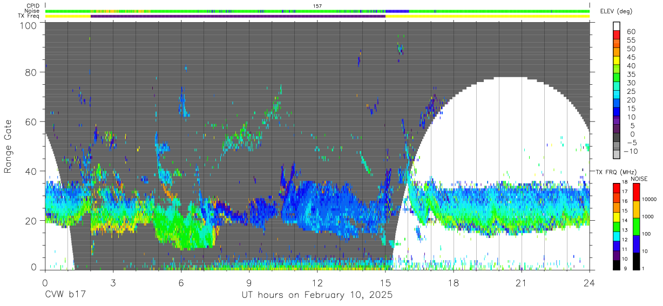The image size is (663, 306).
Task: Select the black bottom segment of TX FRQ bar
Action: tap(617, 266)
